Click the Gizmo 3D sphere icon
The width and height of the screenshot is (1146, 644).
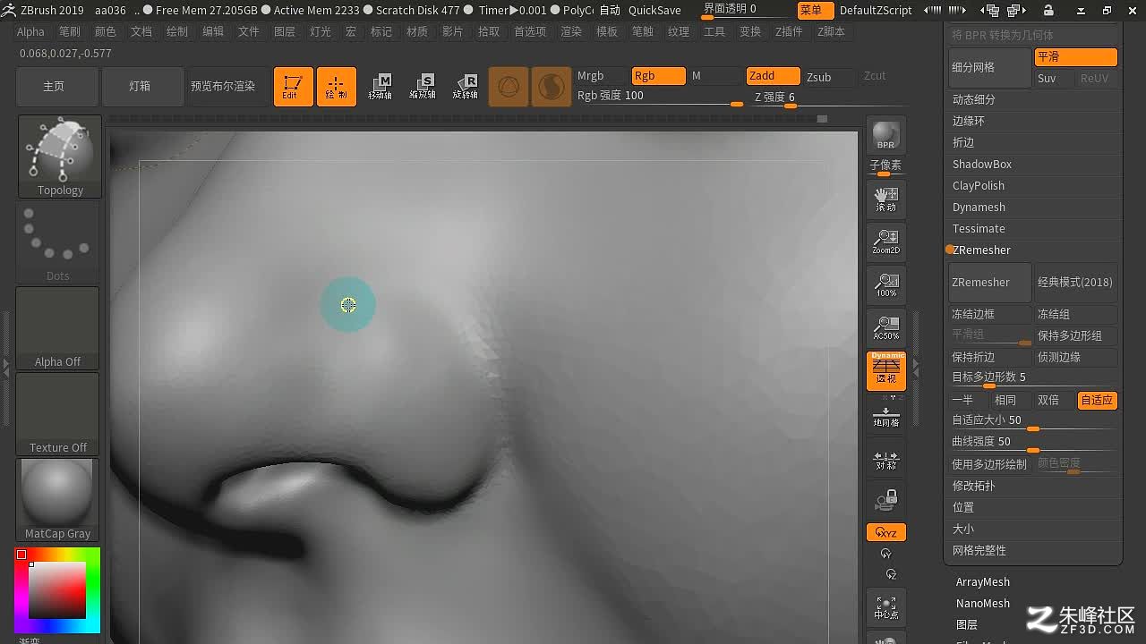(509, 87)
